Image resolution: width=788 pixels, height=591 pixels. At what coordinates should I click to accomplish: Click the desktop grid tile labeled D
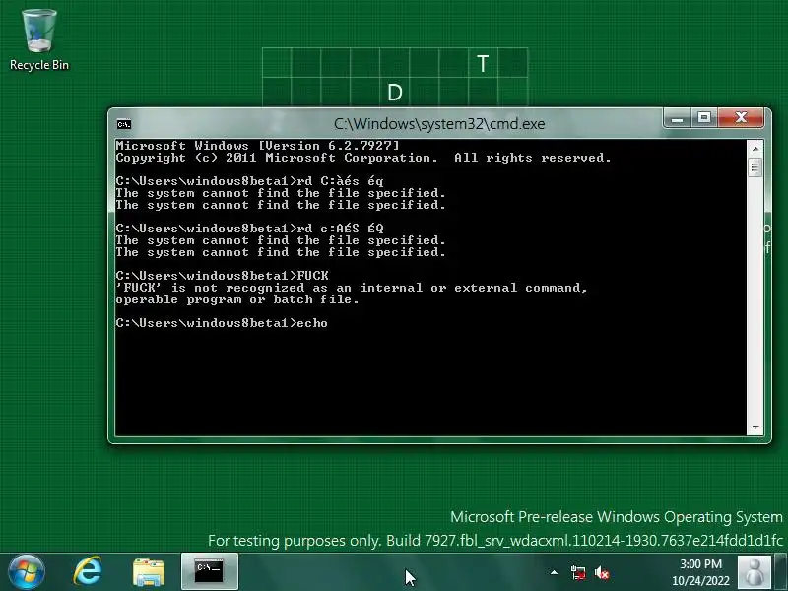point(395,92)
